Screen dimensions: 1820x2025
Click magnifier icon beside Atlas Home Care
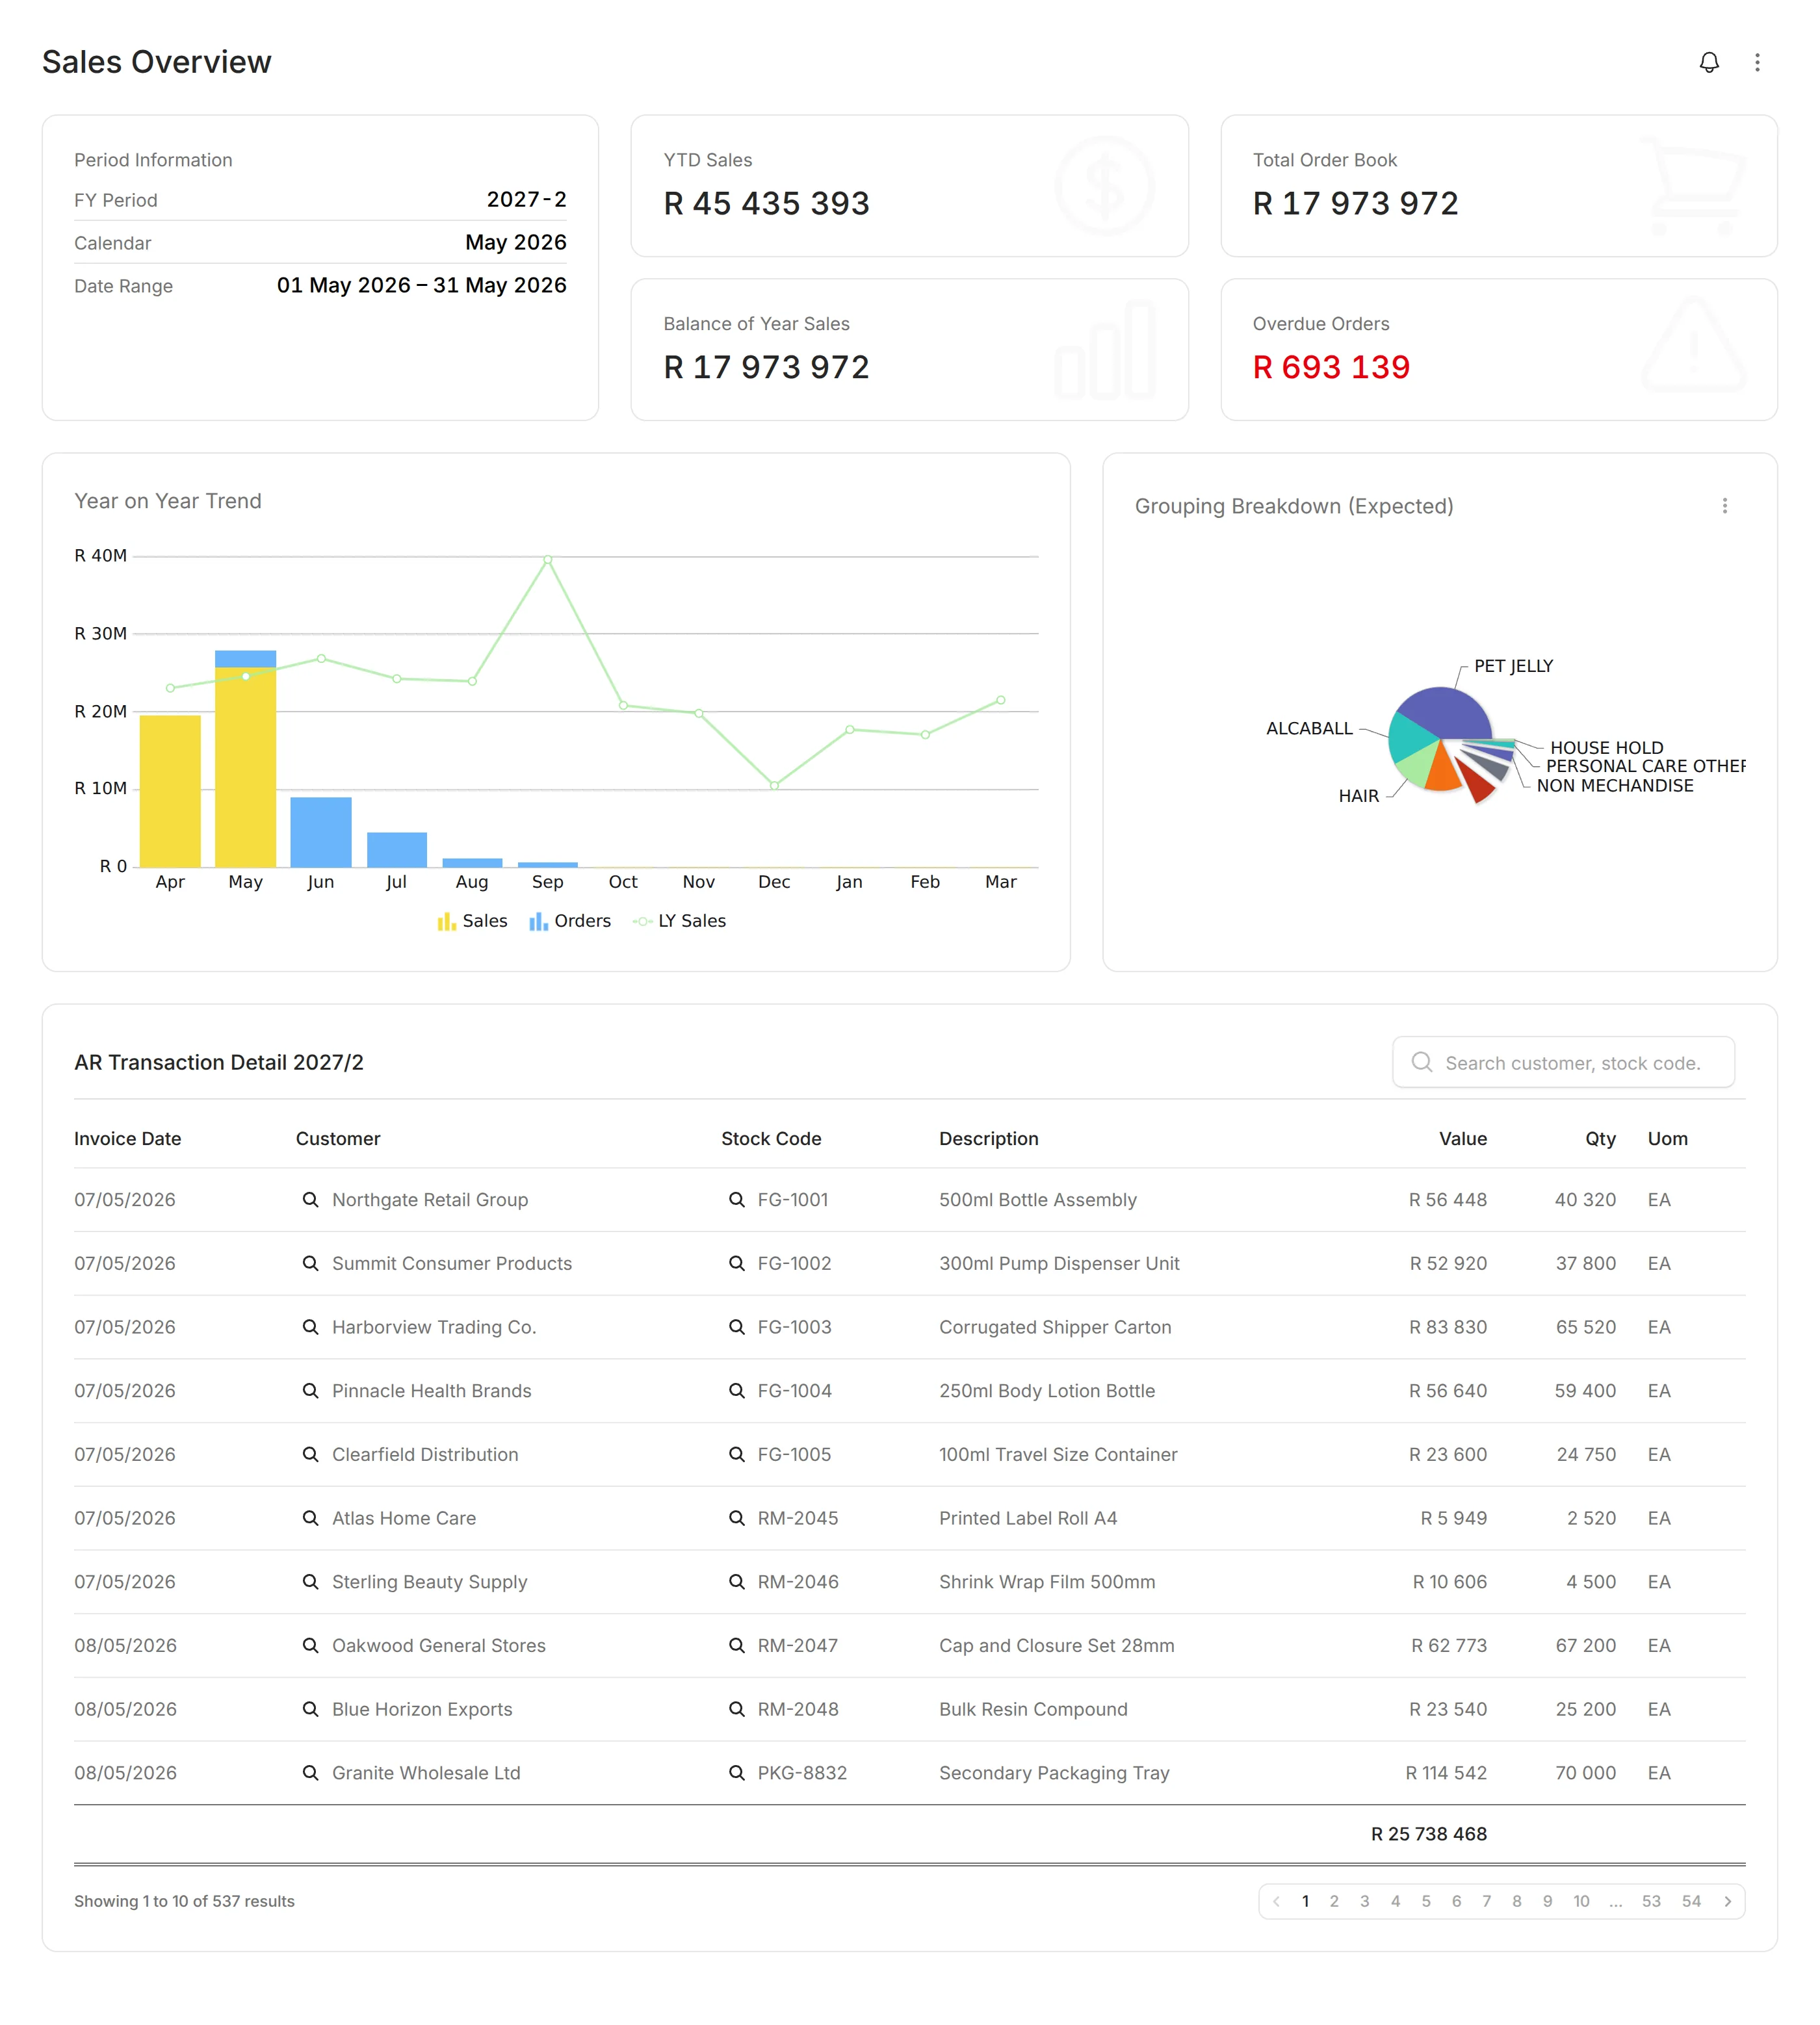point(310,1518)
